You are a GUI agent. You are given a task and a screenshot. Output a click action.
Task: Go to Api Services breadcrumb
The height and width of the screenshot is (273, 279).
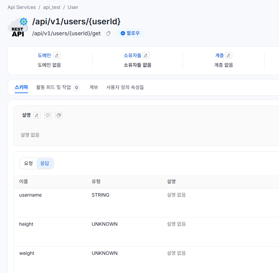(x=22, y=7)
